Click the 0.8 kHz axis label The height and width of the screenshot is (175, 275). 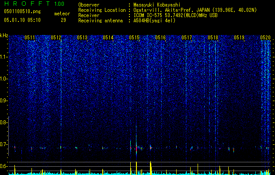click(x=4, y=122)
